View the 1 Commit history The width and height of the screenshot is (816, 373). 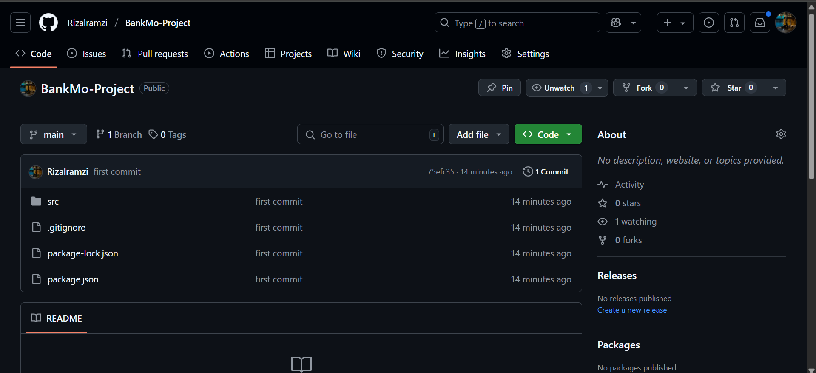(546, 171)
